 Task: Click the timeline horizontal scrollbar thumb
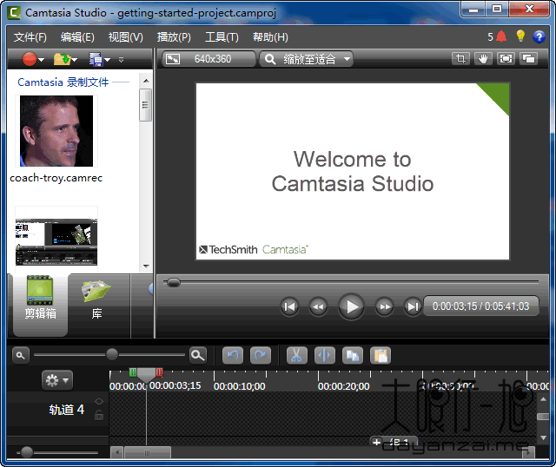(x=148, y=452)
